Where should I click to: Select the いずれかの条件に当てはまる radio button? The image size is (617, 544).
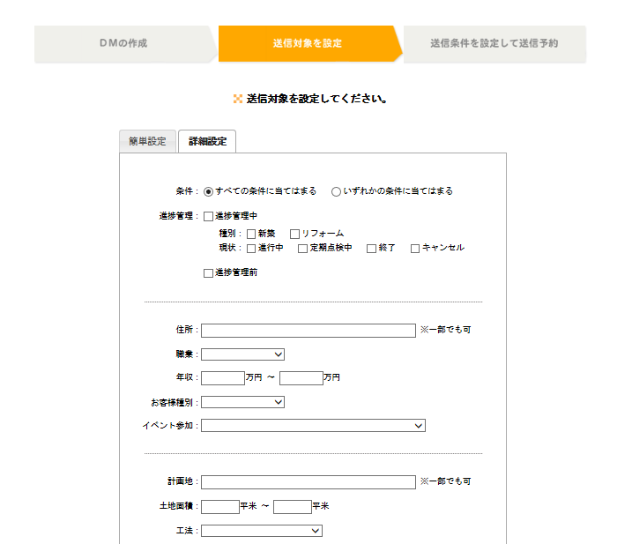(x=336, y=191)
